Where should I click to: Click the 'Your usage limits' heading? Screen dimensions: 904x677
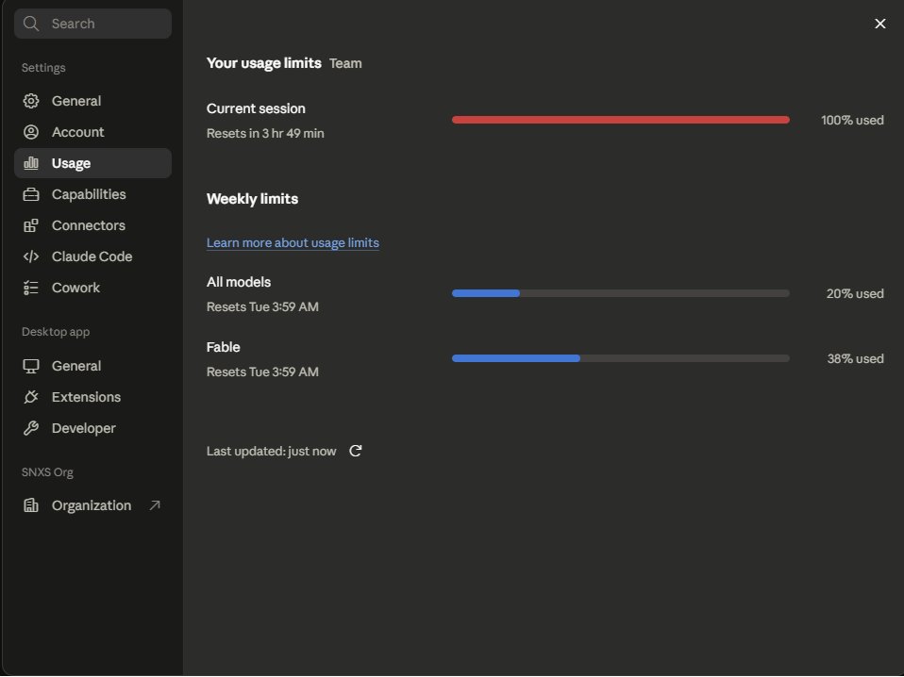pyautogui.click(x=264, y=63)
